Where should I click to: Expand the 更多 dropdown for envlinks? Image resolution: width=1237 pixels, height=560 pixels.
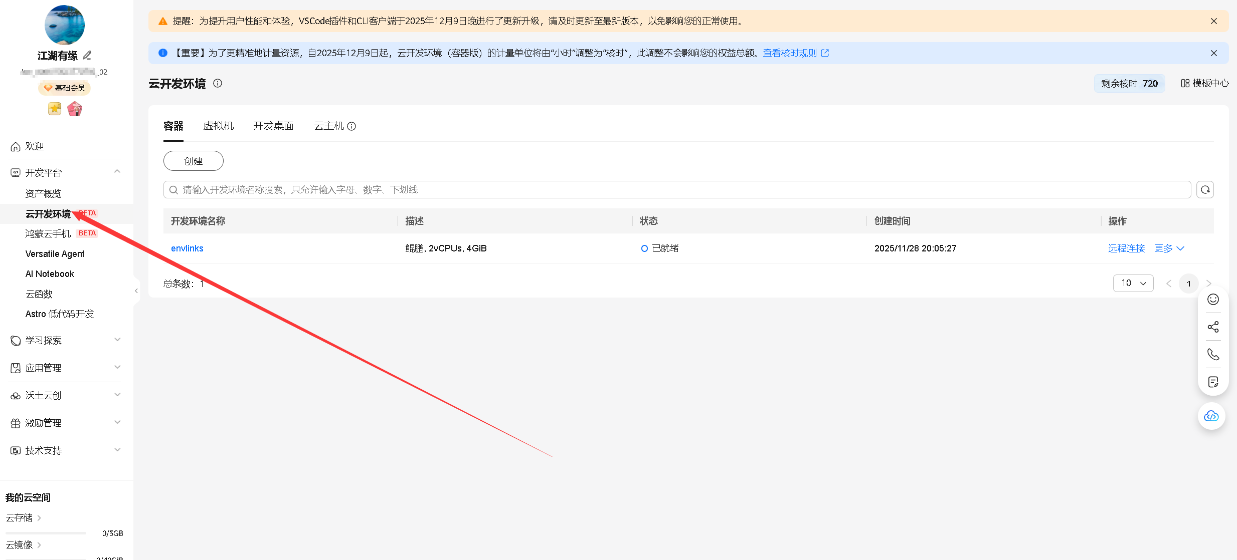tap(1169, 248)
